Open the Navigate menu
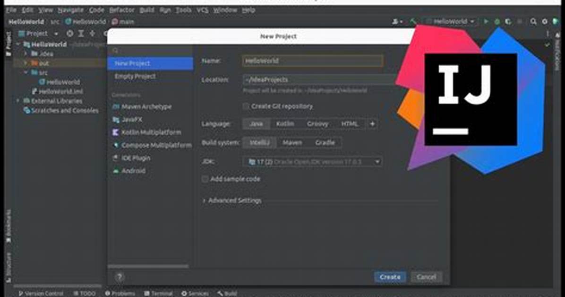Screen dimensions: 565x297 tap(71, 10)
